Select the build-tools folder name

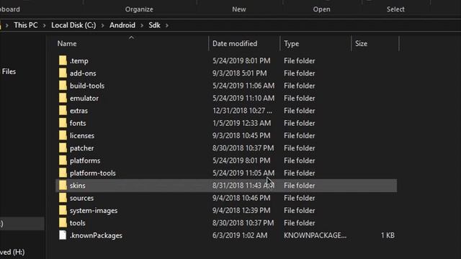click(x=87, y=86)
